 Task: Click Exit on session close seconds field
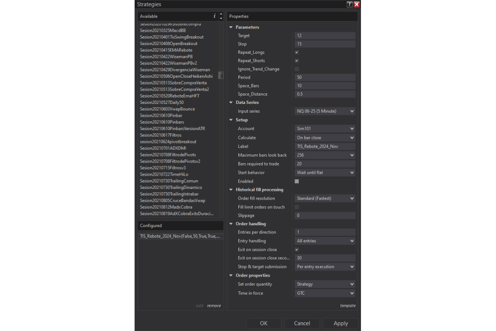coord(325,258)
